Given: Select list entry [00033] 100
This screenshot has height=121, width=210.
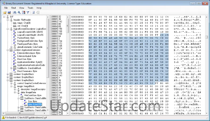Looking at the screenshot, I should [57, 98].
